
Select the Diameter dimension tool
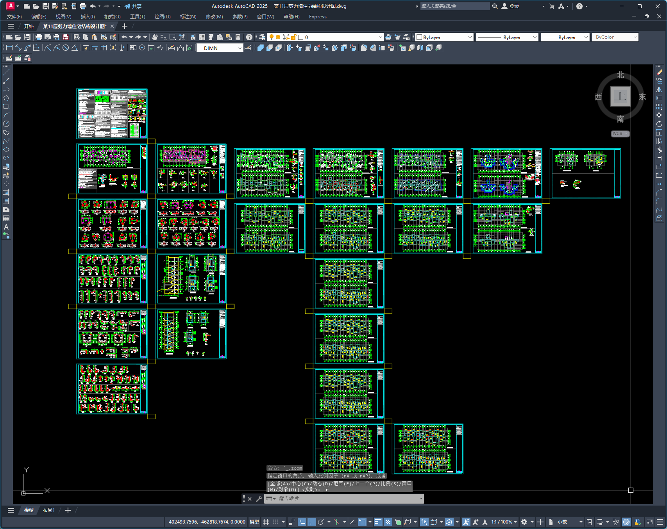[66, 48]
